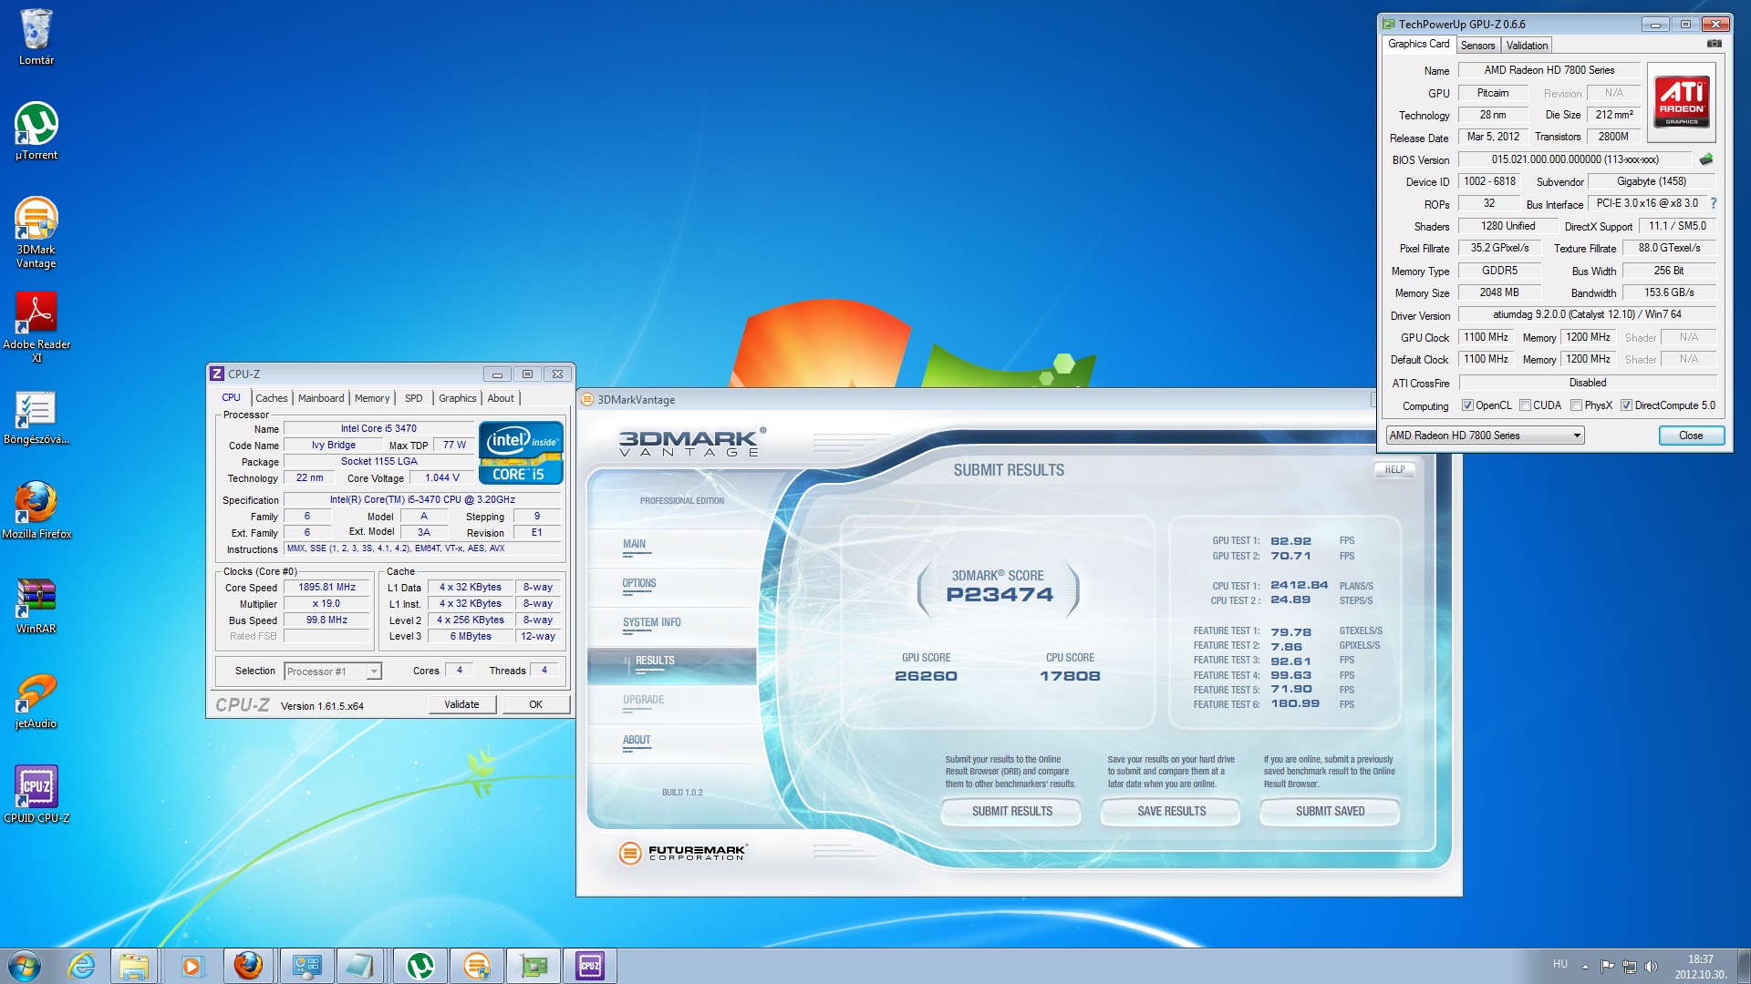Click the Validate button in CPU-Z
The width and height of the screenshot is (1751, 984).
(461, 704)
